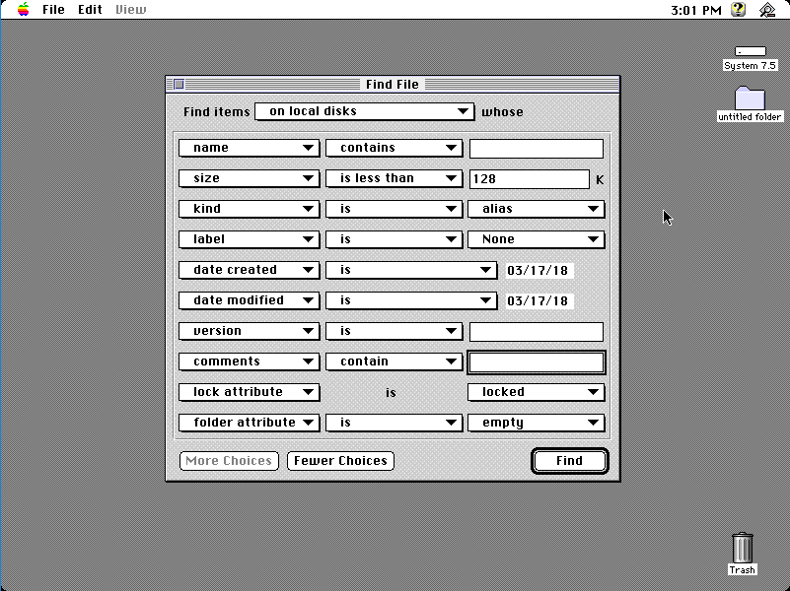Select the untitled folder icon

750,98
